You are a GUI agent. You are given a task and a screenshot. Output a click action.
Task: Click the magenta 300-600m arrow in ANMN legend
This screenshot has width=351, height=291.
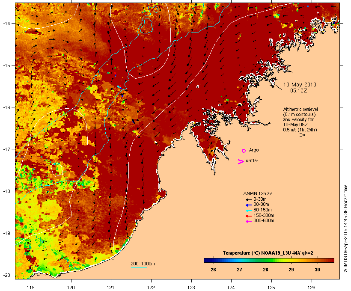pyautogui.click(x=248, y=221)
